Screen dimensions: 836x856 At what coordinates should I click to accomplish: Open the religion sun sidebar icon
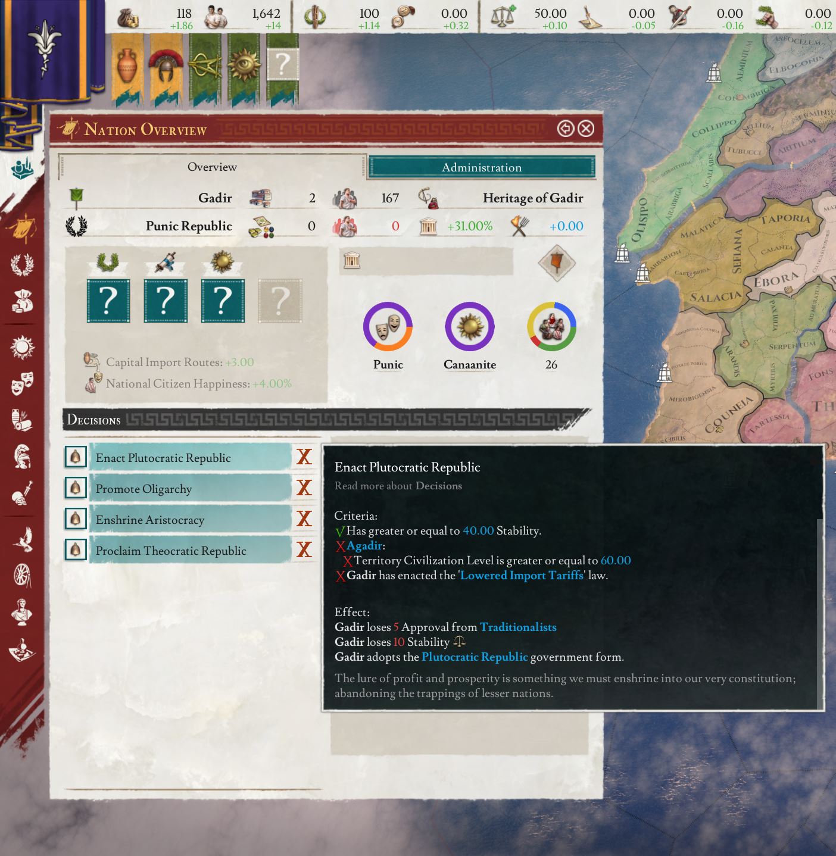pos(23,347)
